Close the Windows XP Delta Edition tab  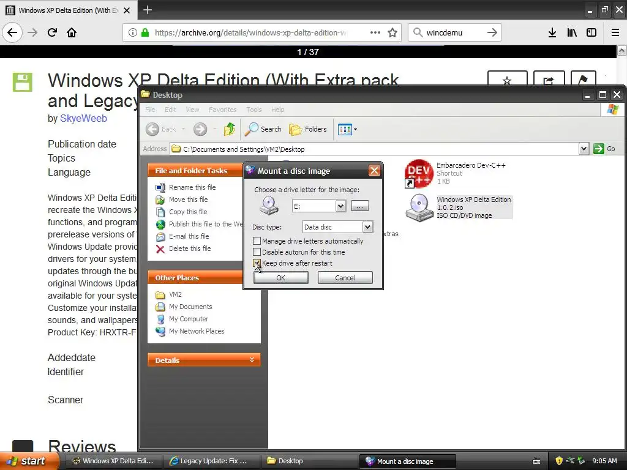[x=127, y=10]
